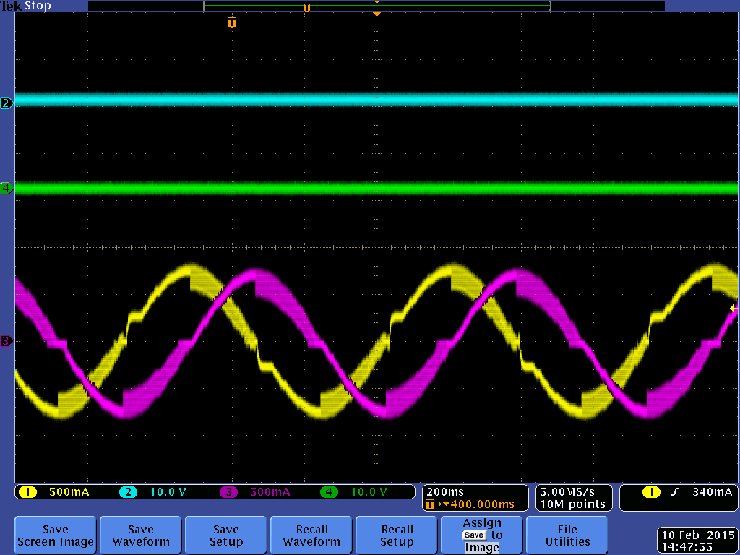Click the horizontal position bar at top
740x555 pixels.
(377, 6)
